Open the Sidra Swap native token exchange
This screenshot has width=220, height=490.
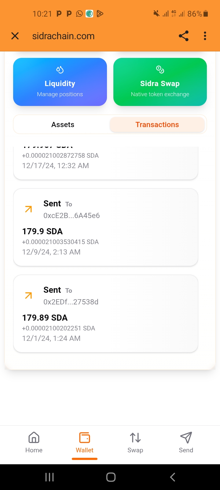click(160, 82)
